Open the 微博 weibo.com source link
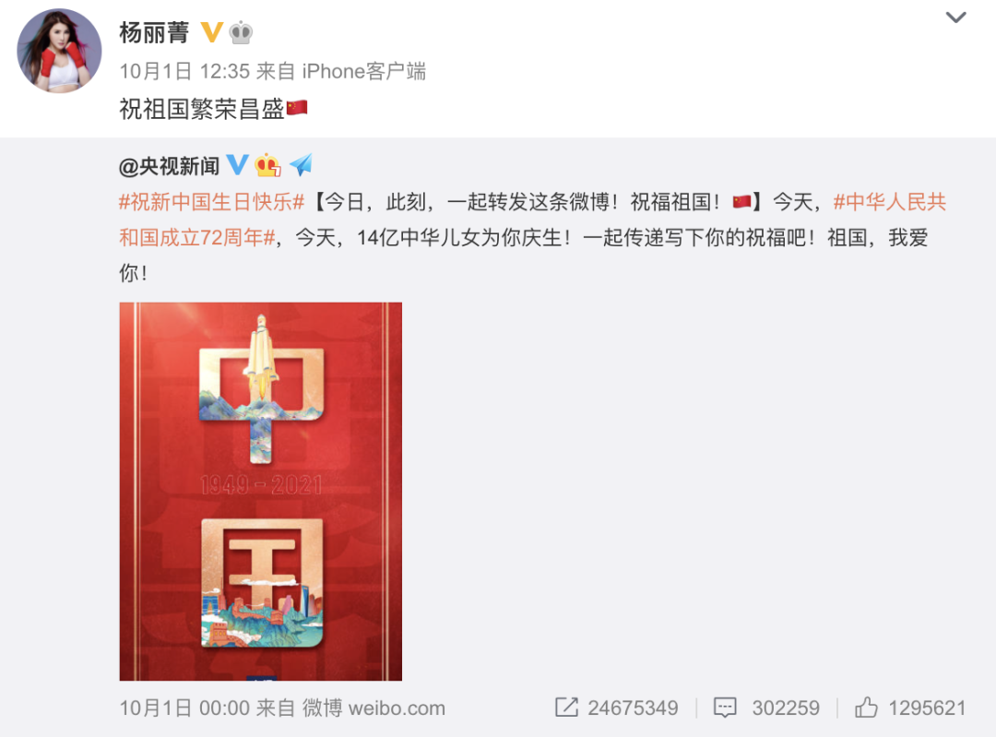 373,707
